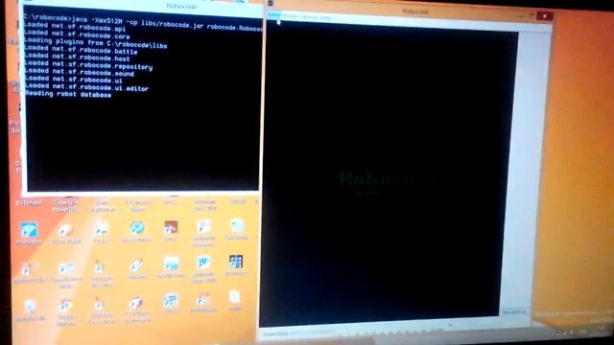Click the 'Loaded net.sf.robocode.ui.editor' console line

pos(86,87)
